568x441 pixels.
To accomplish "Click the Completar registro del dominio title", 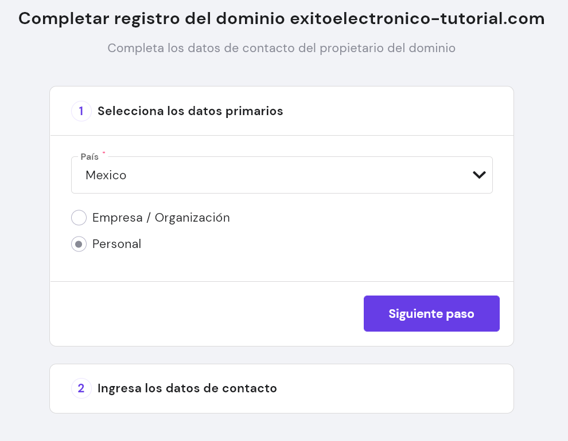I will 151,18.
